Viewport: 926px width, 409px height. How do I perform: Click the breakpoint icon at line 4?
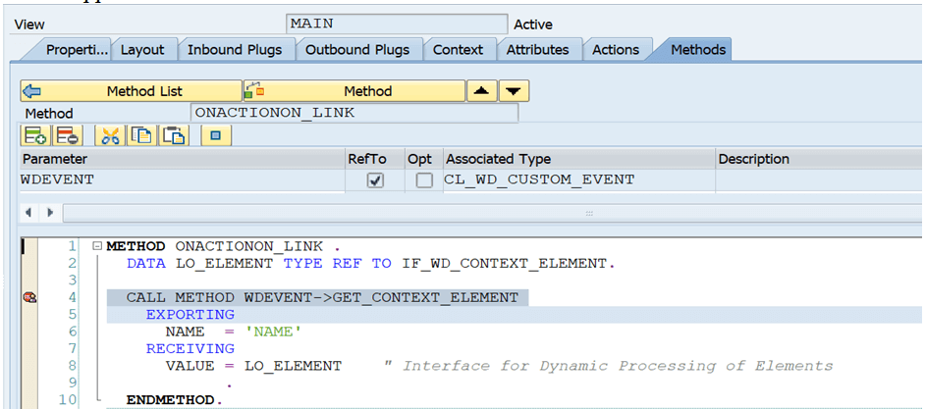(28, 298)
